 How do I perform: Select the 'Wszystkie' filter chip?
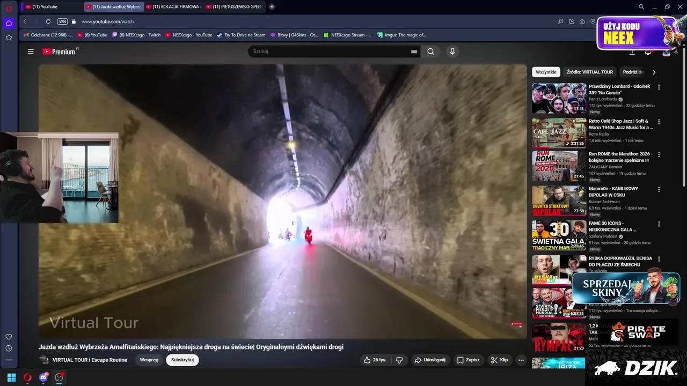pos(546,72)
